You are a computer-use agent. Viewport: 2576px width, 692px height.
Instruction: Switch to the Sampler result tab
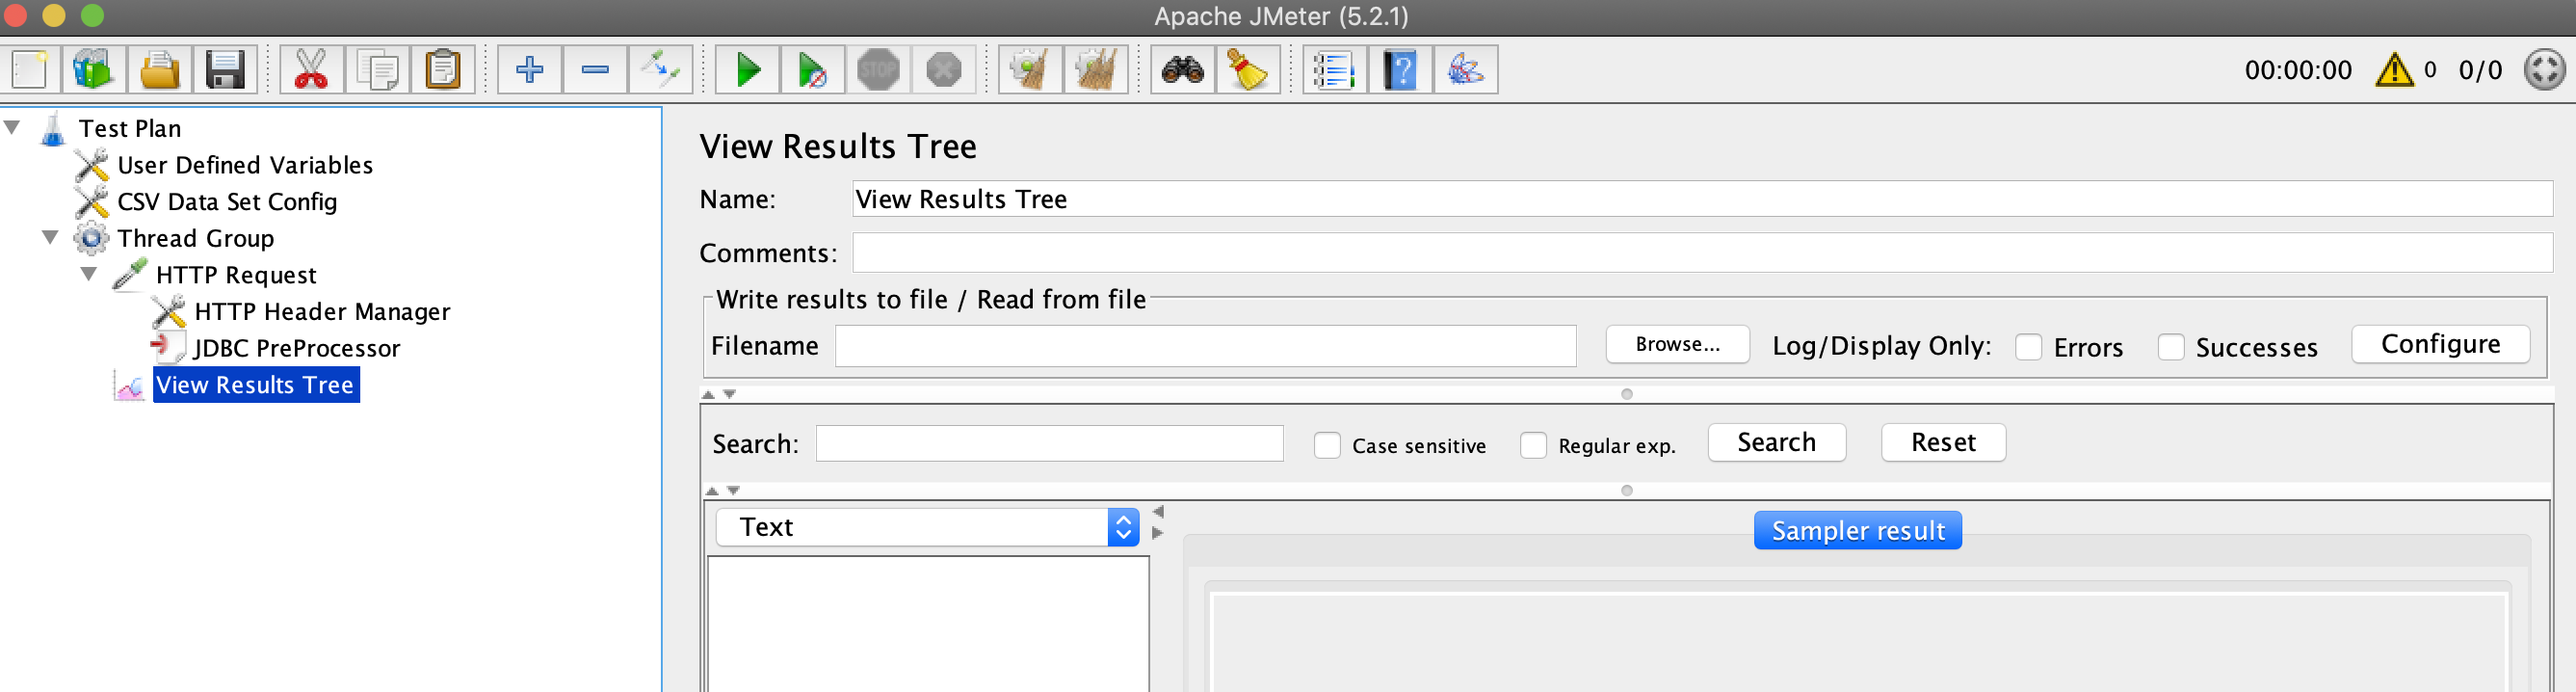pyautogui.click(x=1857, y=530)
